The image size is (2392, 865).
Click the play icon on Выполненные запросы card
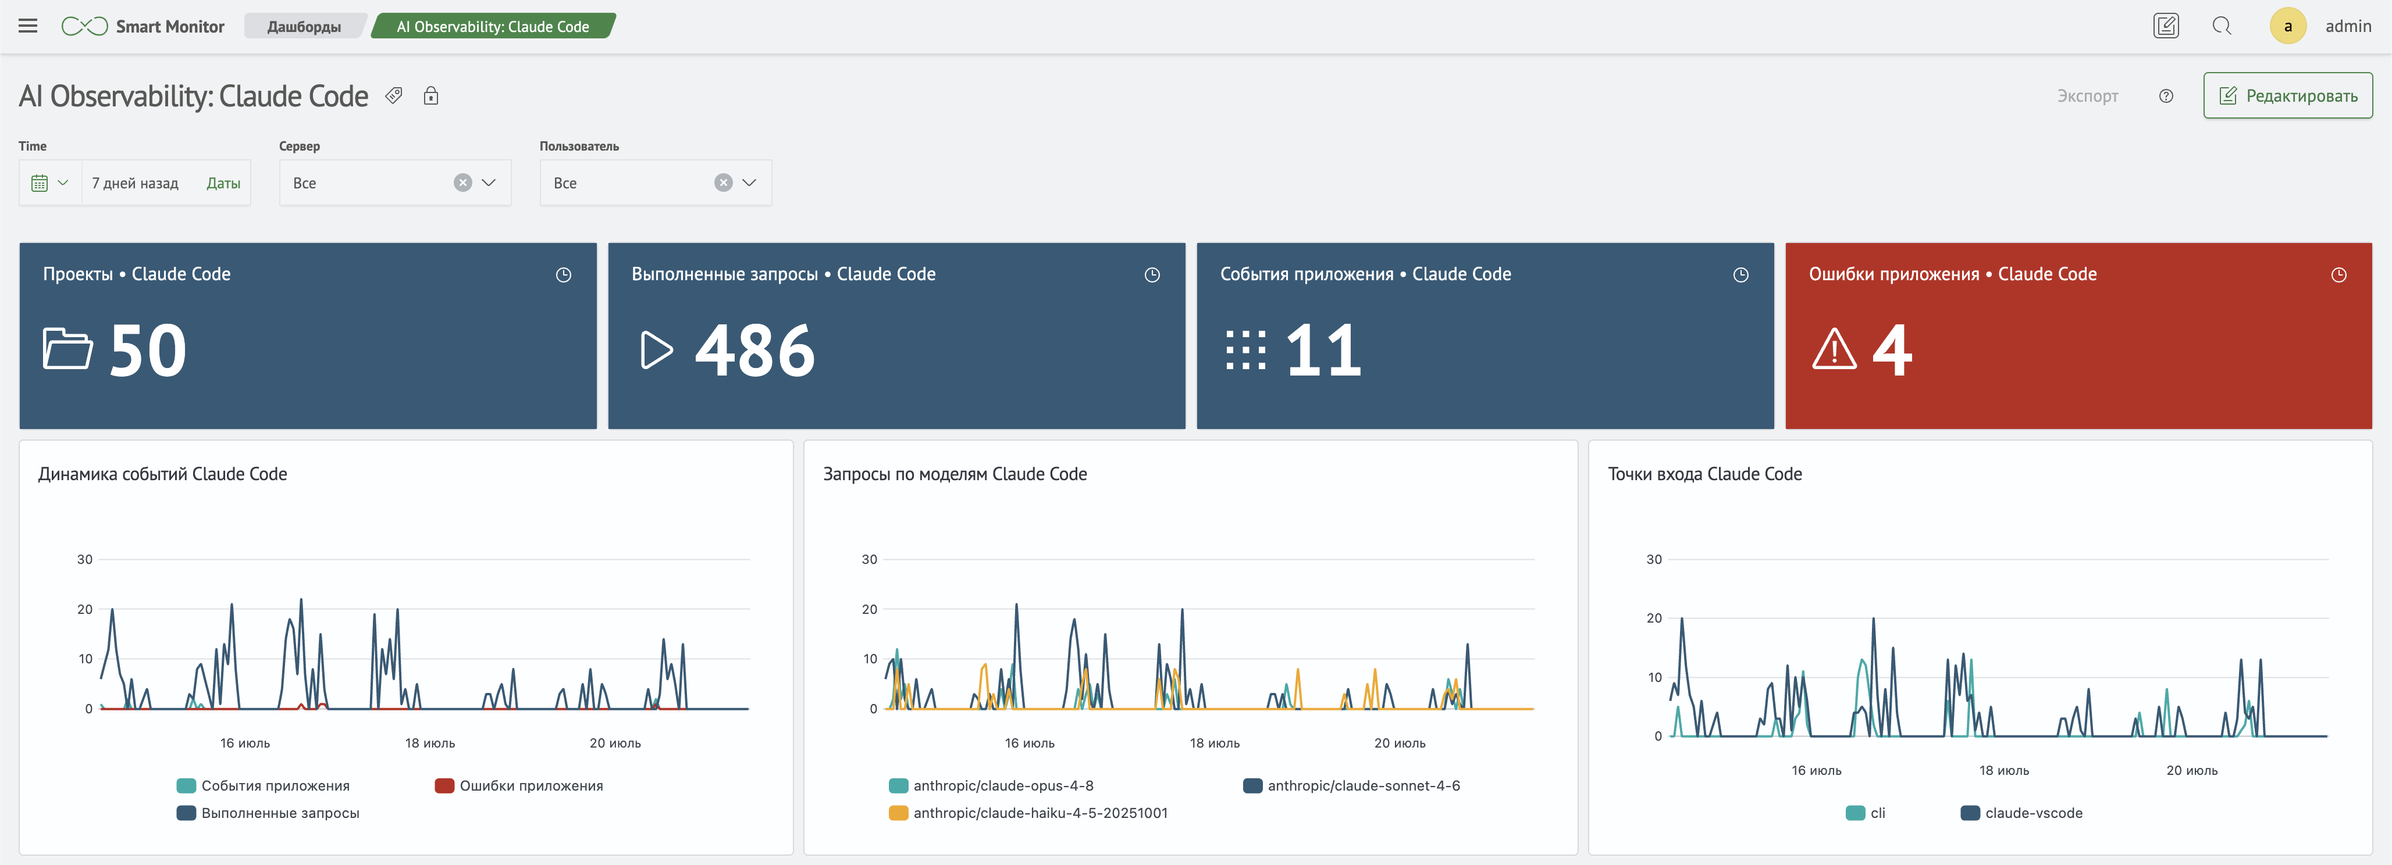[657, 350]
